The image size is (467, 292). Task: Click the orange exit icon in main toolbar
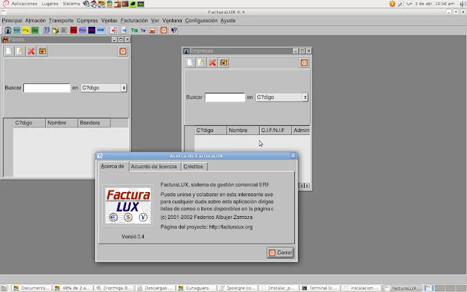click(163, 30)
